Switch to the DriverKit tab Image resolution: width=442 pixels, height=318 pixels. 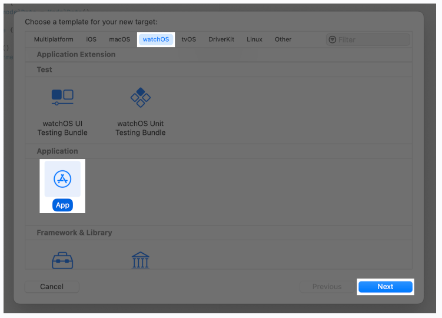221,39
